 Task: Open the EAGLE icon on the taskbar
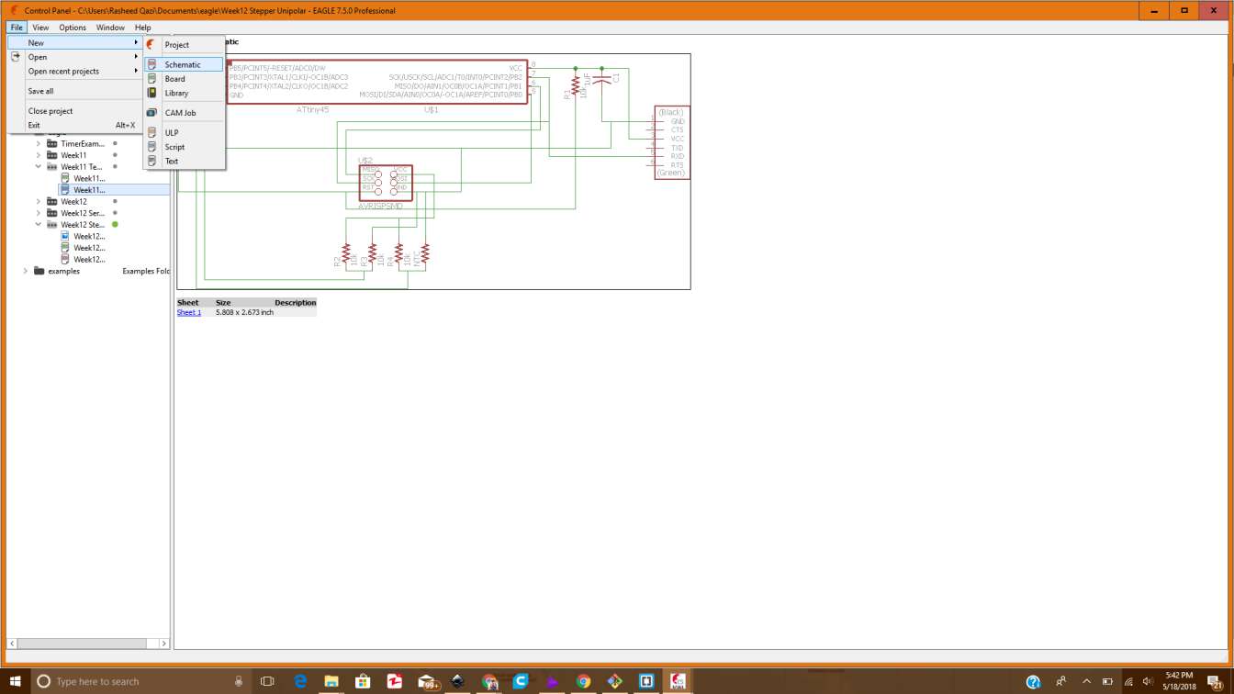point(678,681)
